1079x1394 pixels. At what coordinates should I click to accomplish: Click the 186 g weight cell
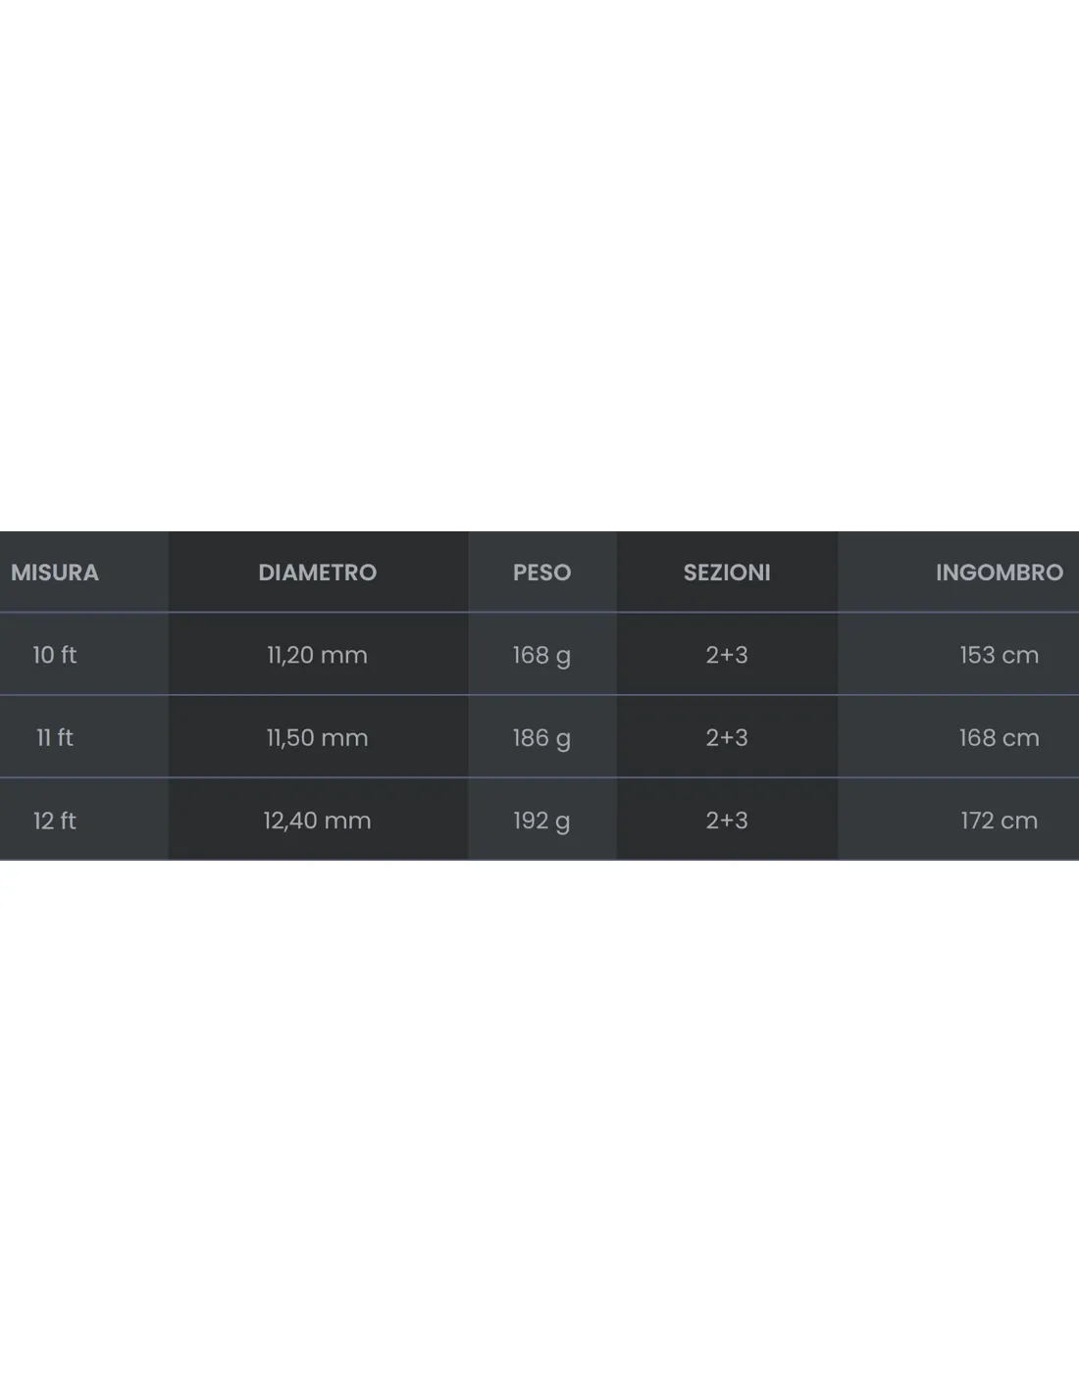[x=541, y=738]
